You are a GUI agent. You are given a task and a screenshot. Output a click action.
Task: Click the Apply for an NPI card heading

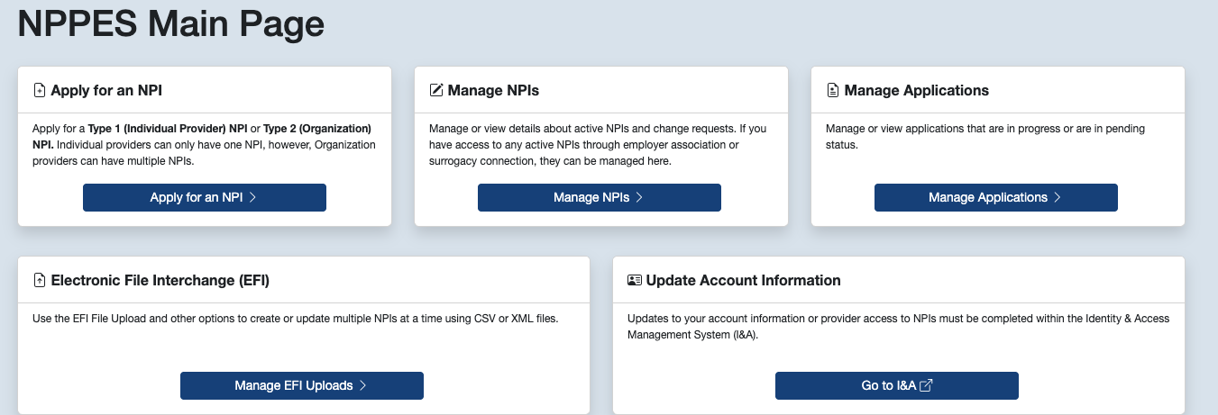(x=106, y=91)
